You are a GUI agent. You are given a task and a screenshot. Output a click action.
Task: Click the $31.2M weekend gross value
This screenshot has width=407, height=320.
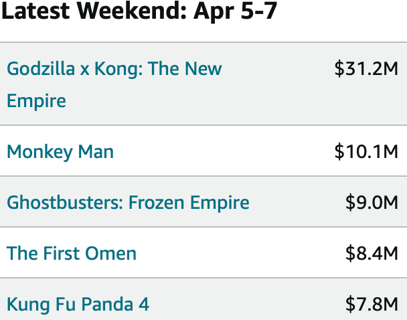[x=366, y=68]
